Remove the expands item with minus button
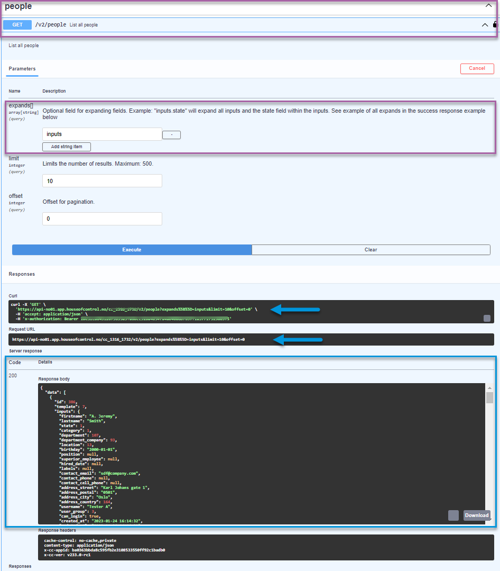Image resolution: width=500 pixels, height=571 pixels. (x=171, y=135)
